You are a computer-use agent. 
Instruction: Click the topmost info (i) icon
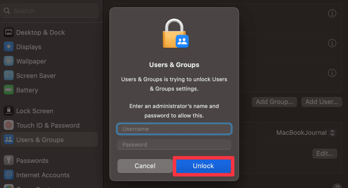click(332, 14)
